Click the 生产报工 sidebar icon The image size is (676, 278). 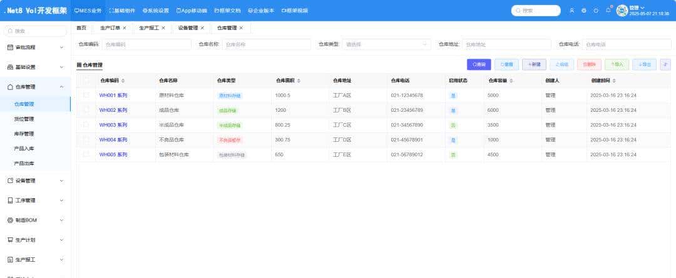coord(11,260)
